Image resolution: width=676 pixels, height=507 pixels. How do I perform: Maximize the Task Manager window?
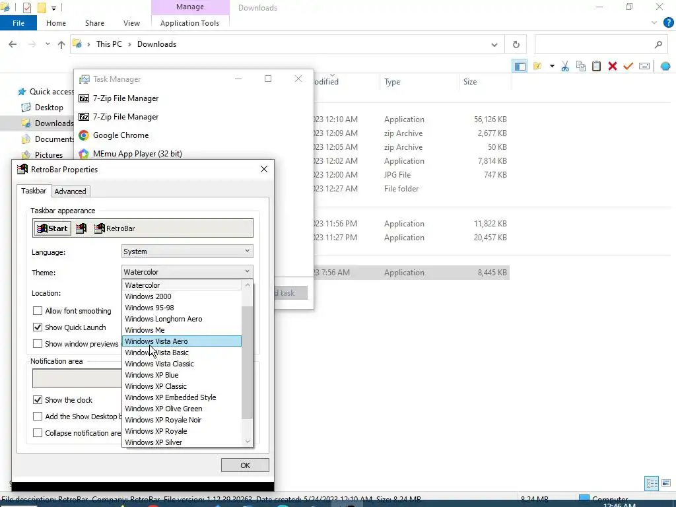pos(268,79)
